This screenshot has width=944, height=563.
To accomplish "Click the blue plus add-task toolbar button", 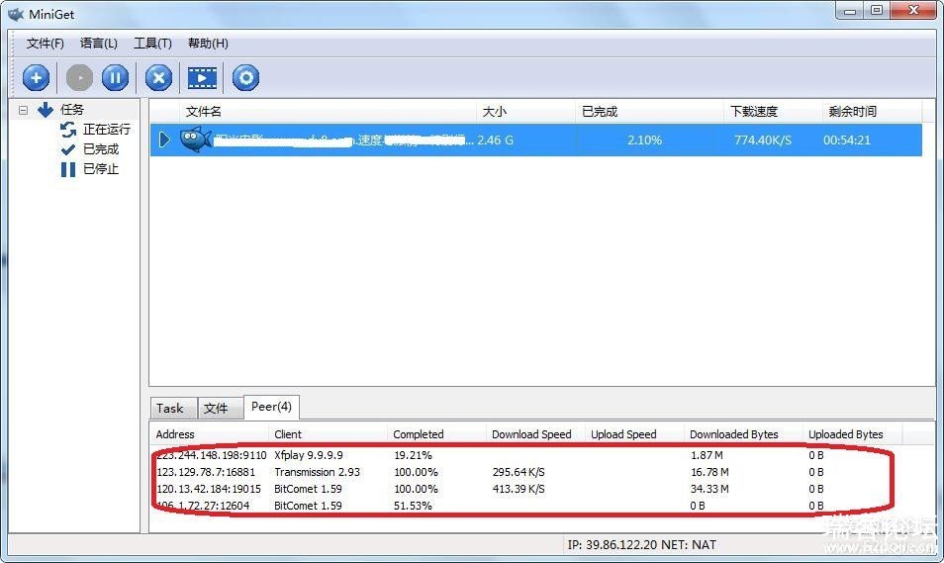I will 37,78.
